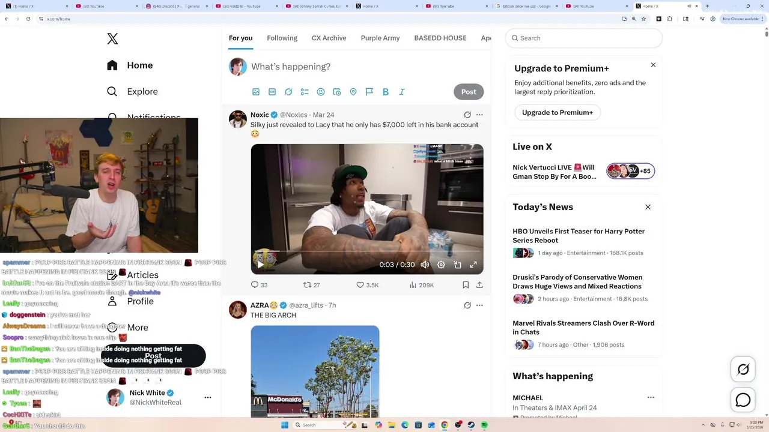Enhance post with the Grok icon
The image size is (769, 432).
[288, 92]
